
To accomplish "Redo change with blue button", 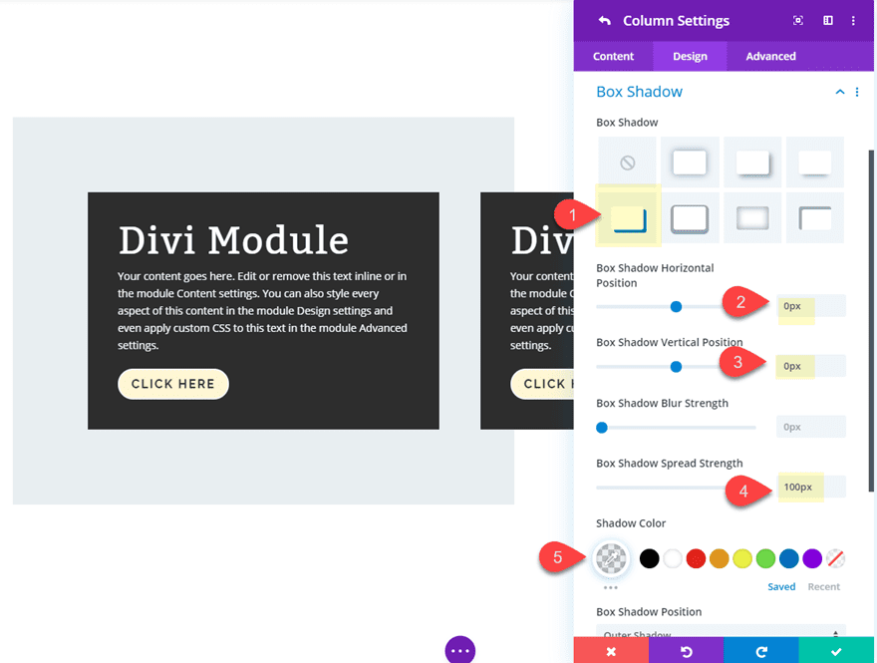I will coord(761,651).
